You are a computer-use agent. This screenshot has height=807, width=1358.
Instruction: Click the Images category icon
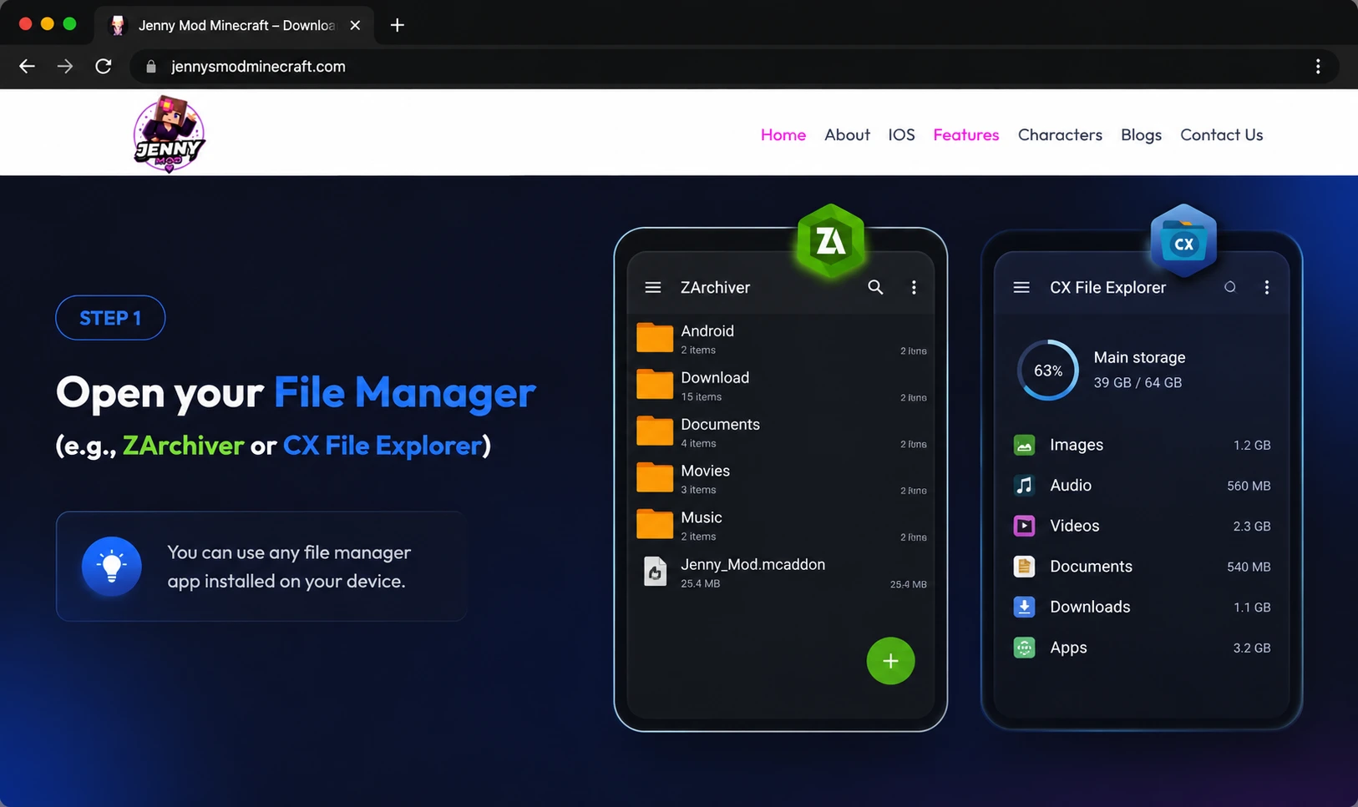coord(1025,445)
